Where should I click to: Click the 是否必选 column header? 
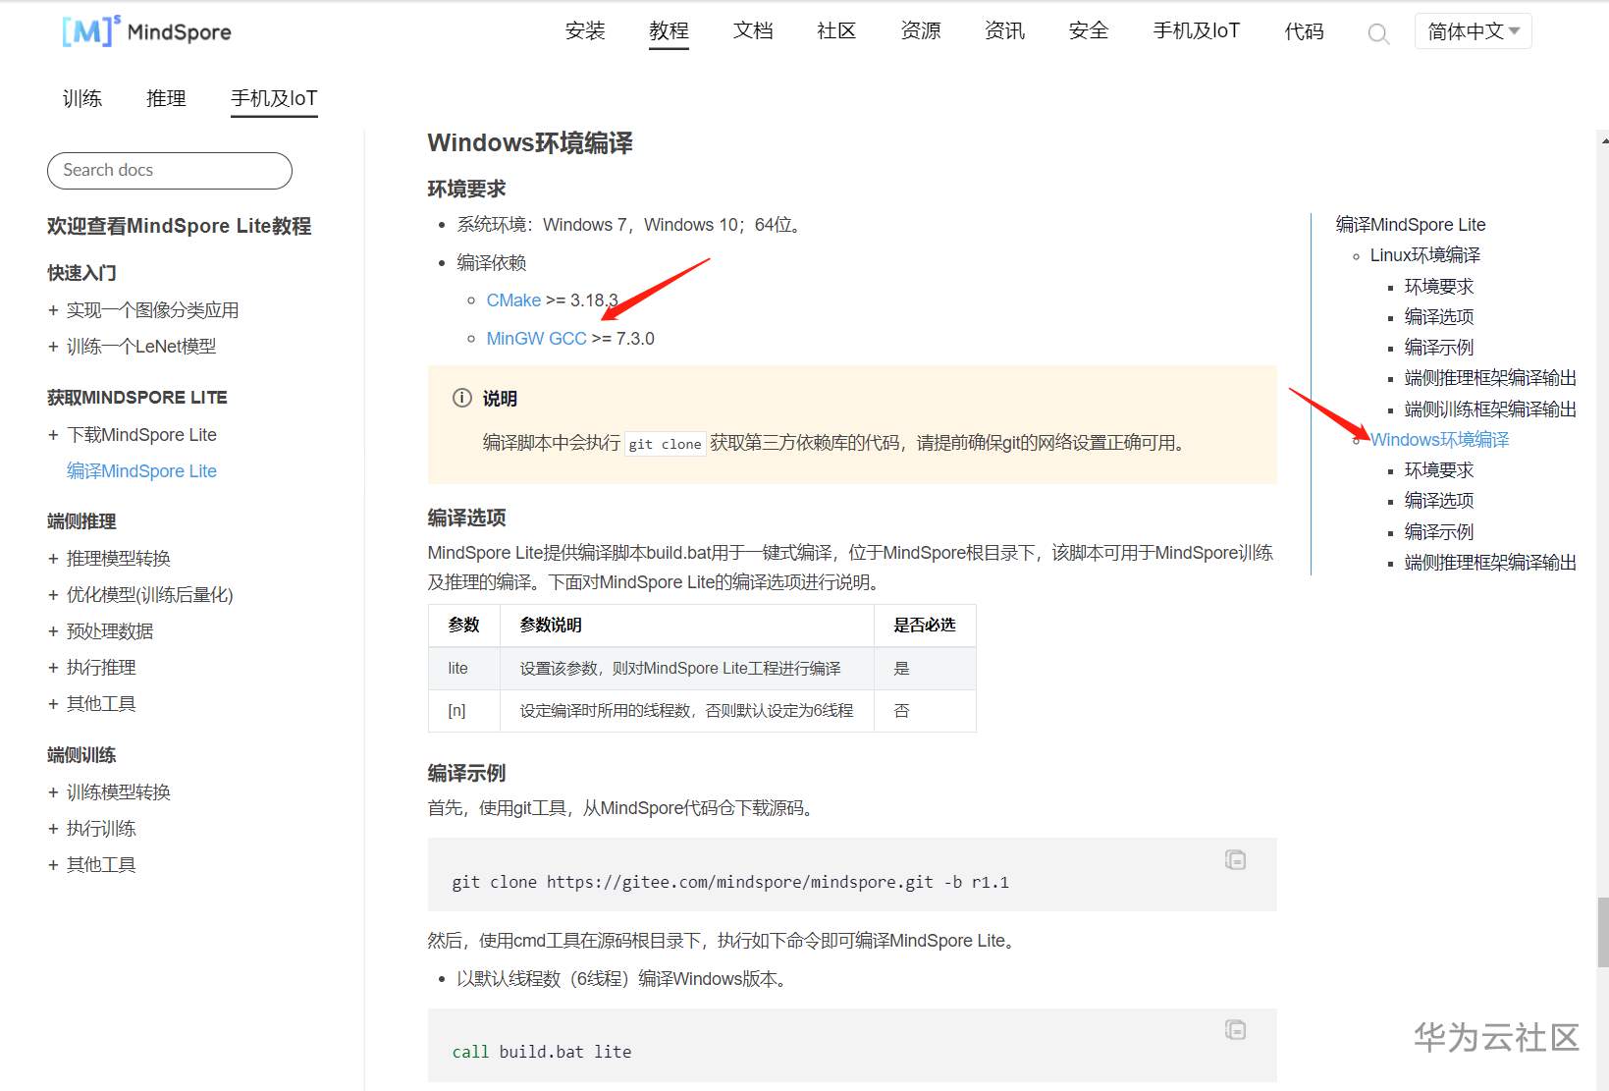click(925, 626)
